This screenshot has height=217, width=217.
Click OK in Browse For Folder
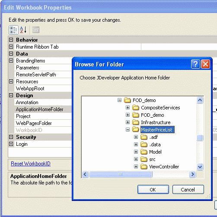point(153,189)
